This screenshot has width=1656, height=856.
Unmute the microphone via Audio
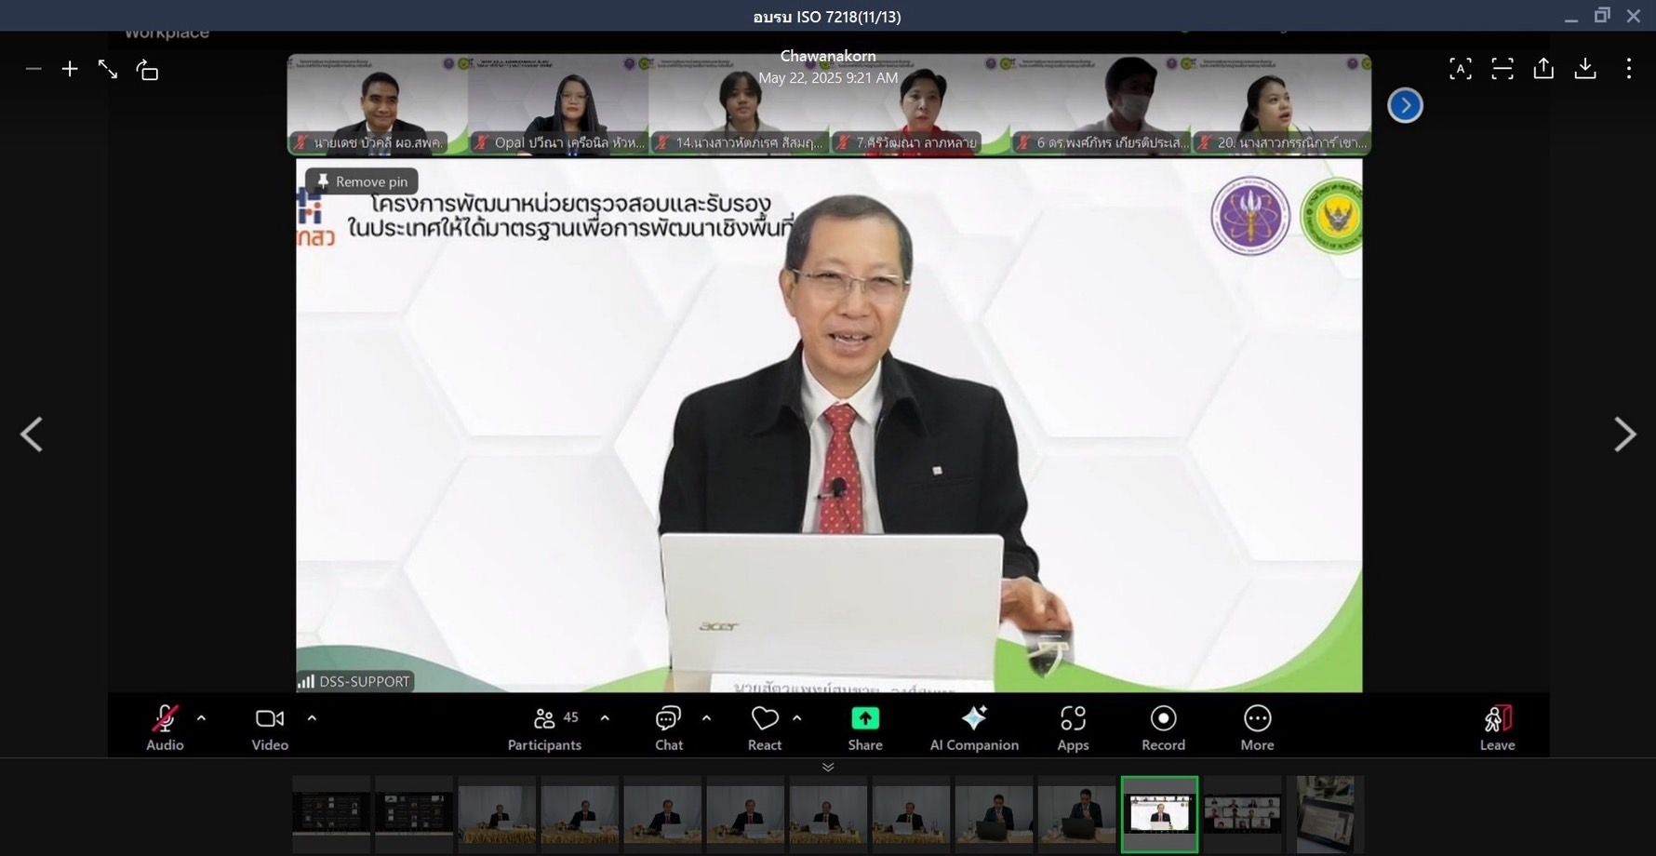tap(165, 728)
